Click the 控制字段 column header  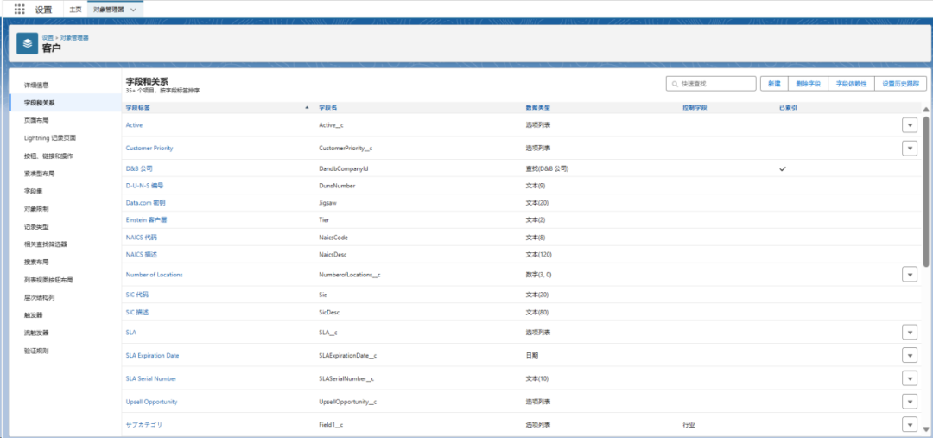pos(695,108)
